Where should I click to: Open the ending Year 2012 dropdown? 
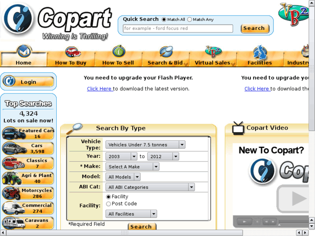point(163,156)
